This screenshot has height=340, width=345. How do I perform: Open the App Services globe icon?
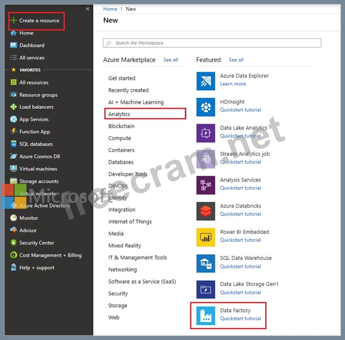tap(13, 119)
